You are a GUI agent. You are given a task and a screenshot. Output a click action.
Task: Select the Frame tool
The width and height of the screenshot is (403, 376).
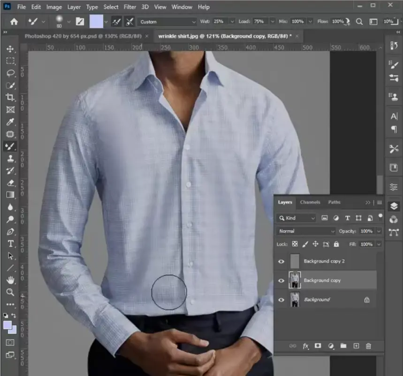coord(10,110)
